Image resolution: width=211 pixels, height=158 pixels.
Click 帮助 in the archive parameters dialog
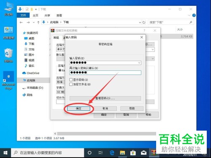click(x=149, y=115)
